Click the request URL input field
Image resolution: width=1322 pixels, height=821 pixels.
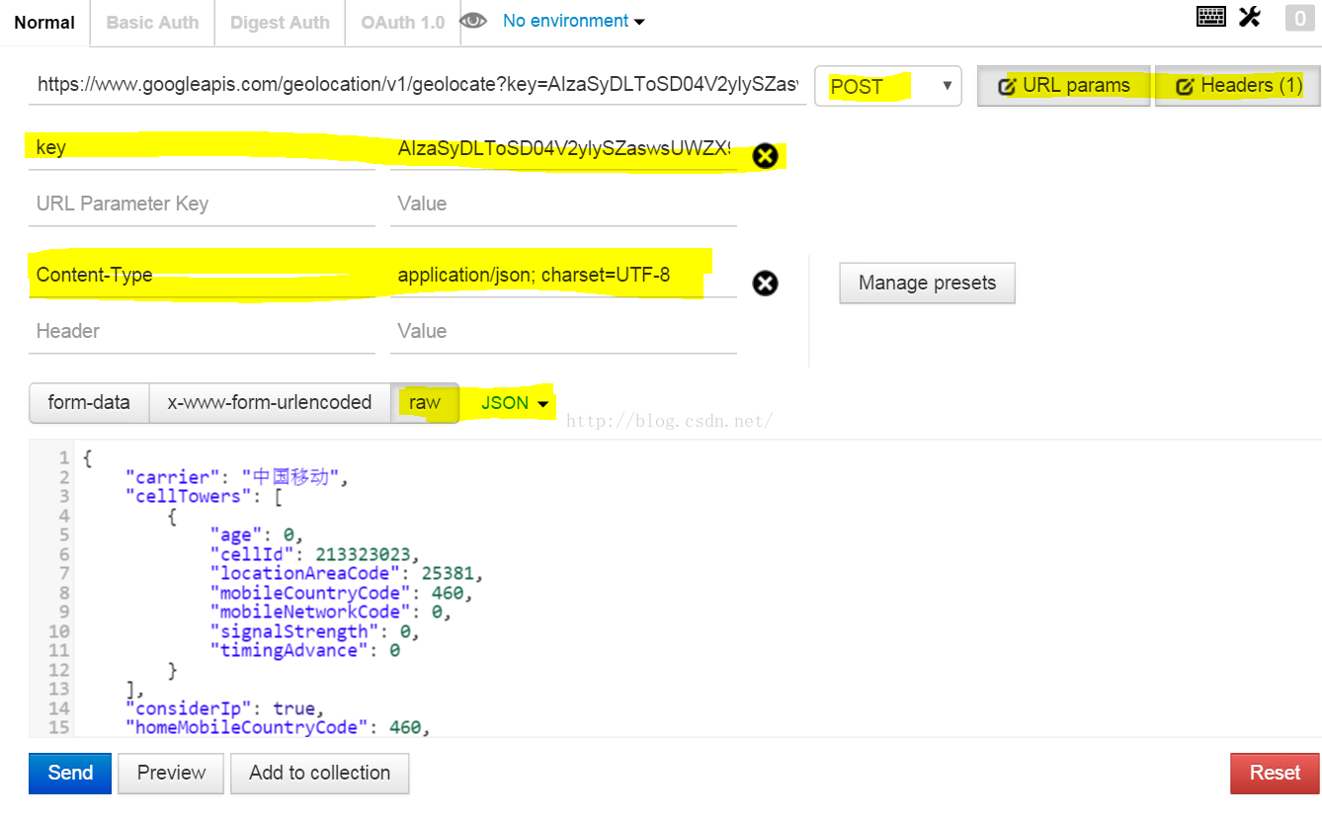[417, 85]
